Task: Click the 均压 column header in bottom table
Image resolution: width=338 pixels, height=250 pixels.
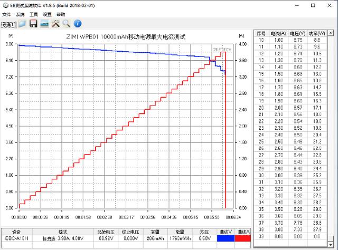Action: [x=204, y=232]
